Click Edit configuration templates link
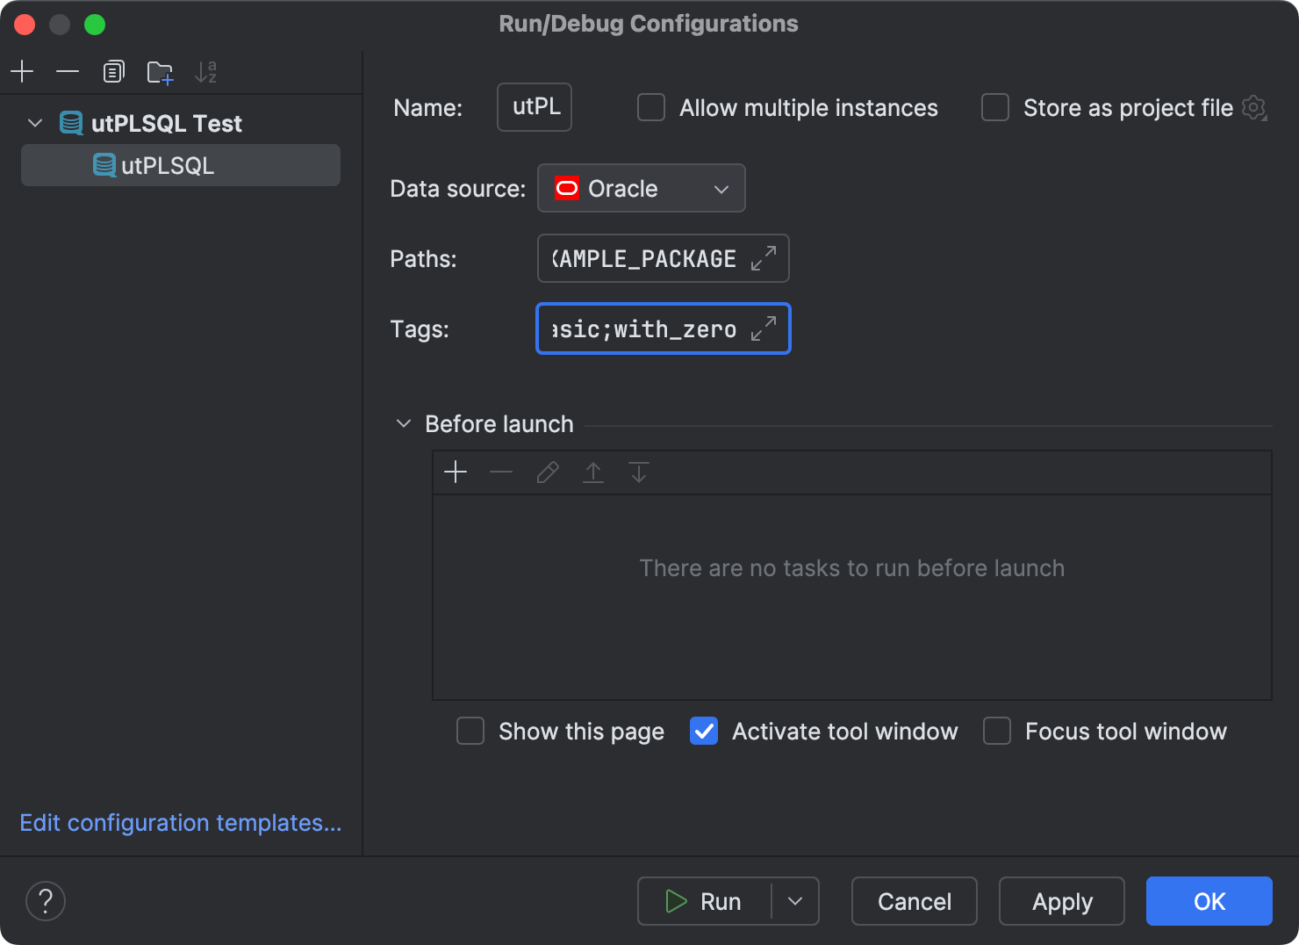 [x=180, y=822]
